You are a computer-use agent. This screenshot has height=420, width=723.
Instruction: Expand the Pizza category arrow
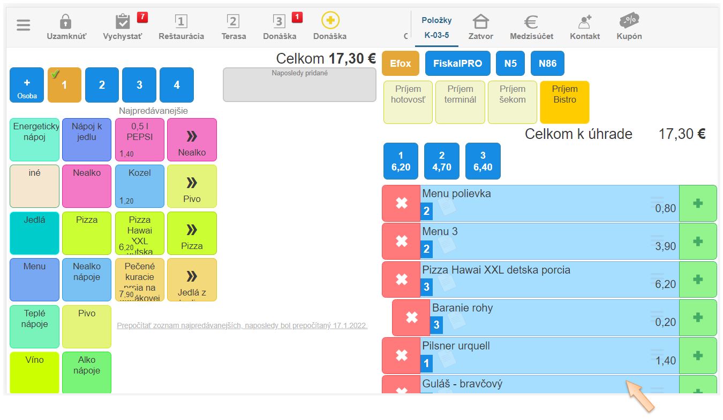point(192,233)
